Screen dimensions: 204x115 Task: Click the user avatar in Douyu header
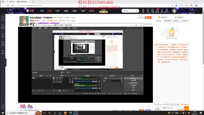click(174, 11)
